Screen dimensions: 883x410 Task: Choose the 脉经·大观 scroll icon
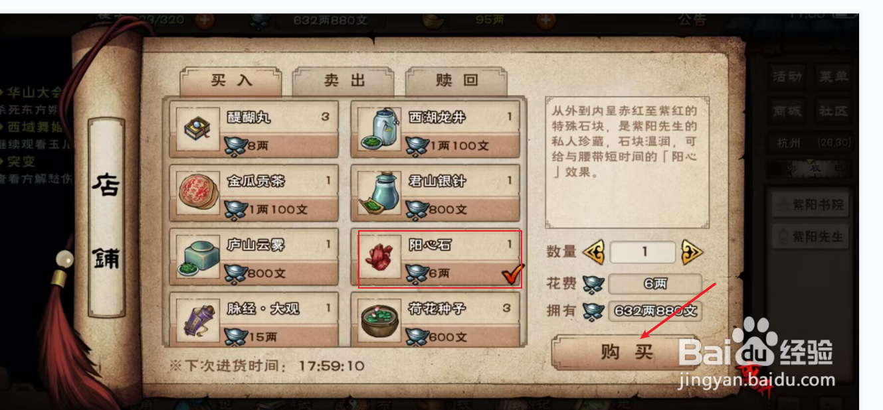(x=198, y=320)
